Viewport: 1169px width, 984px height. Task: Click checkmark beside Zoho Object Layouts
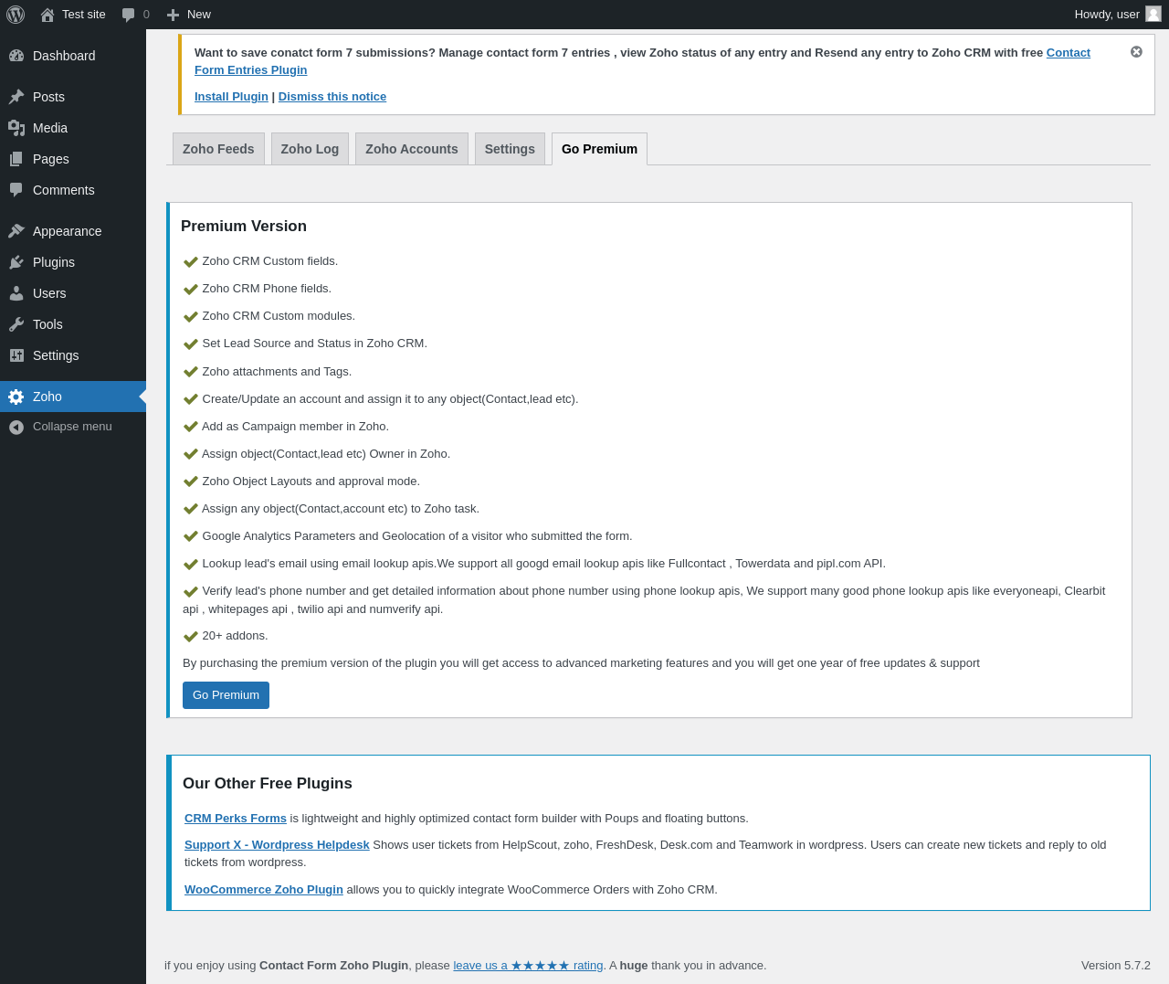(191, 481)
